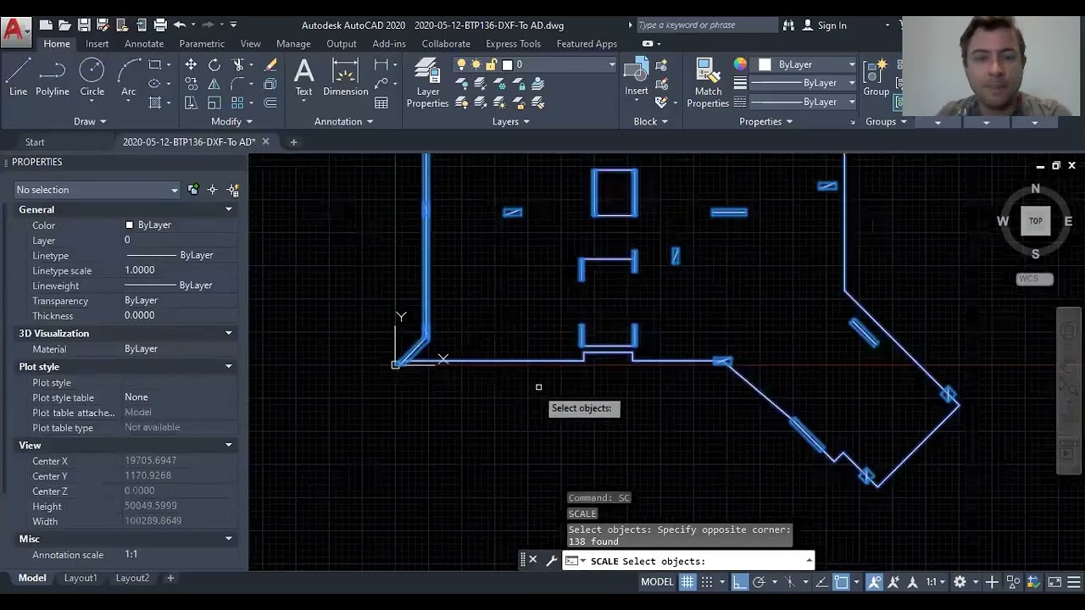
Task: Toggle object snap in status bar
Action: click(x=842, y=582)
